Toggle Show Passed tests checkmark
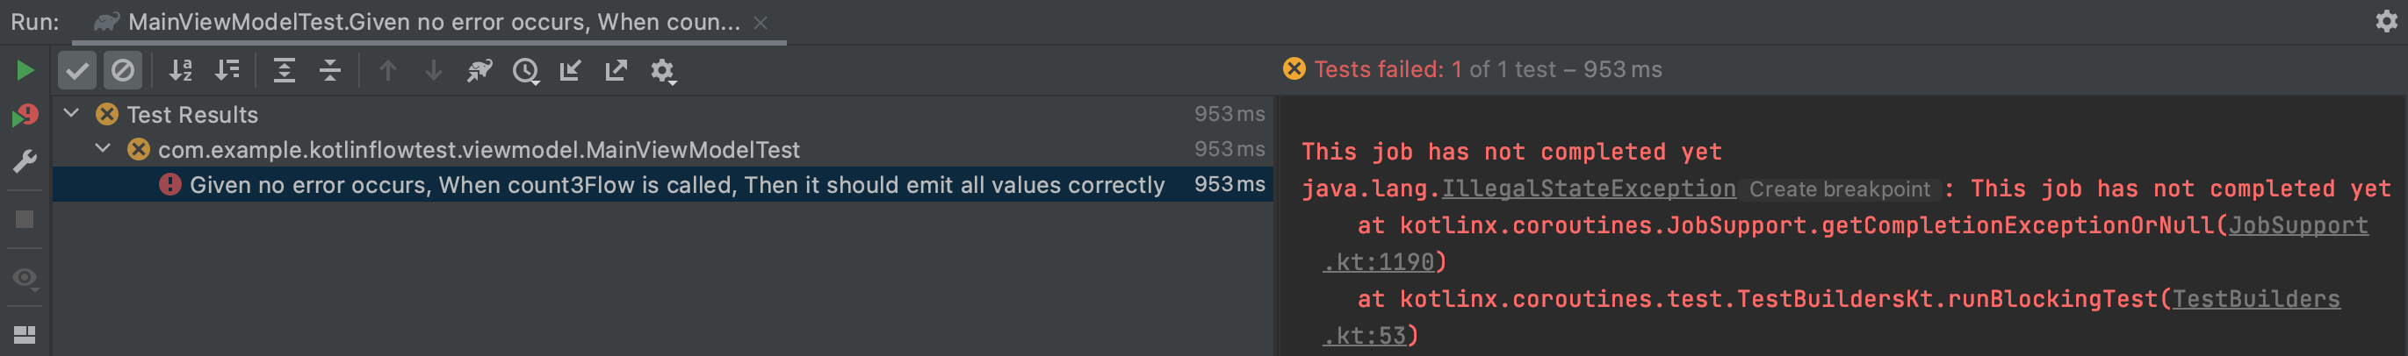Screen dimensions: 2408x356 click(77, 71)
